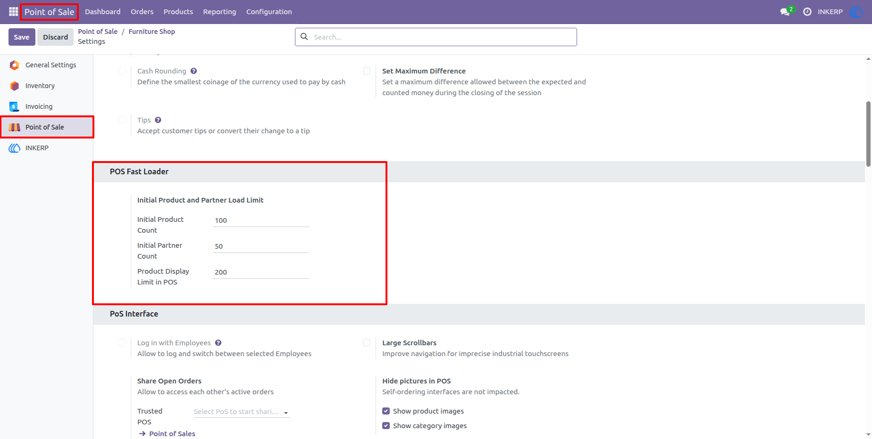This screenshot has width=872, height=439.
Task: Enable the Cash Rounding checkbox
Action: pyautogui.click(x=122, y=71)
